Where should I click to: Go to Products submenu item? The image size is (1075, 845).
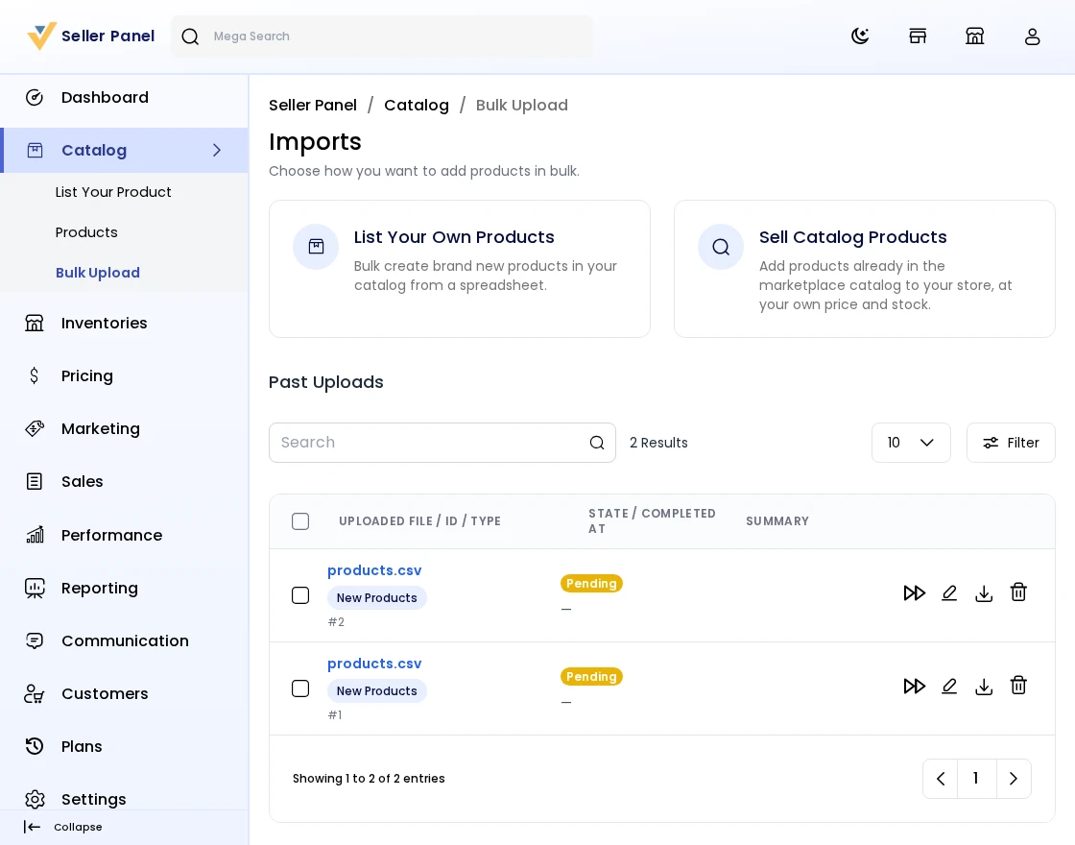[86, 232]
